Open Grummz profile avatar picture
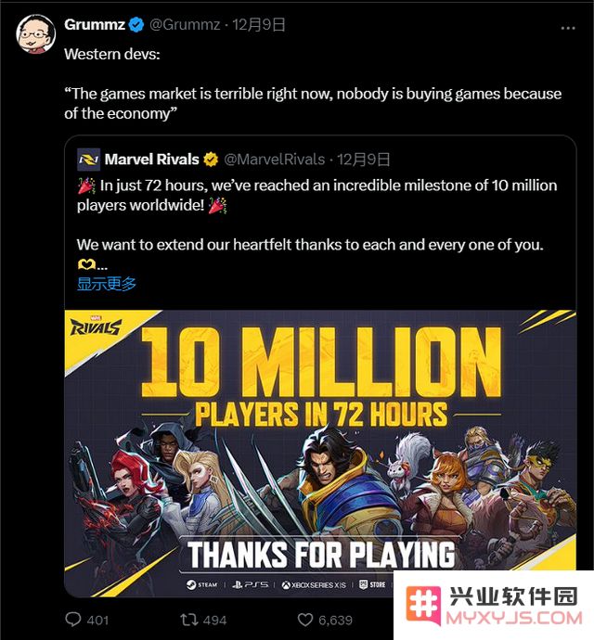Viewport: 594px width, 640px height. 35,34
